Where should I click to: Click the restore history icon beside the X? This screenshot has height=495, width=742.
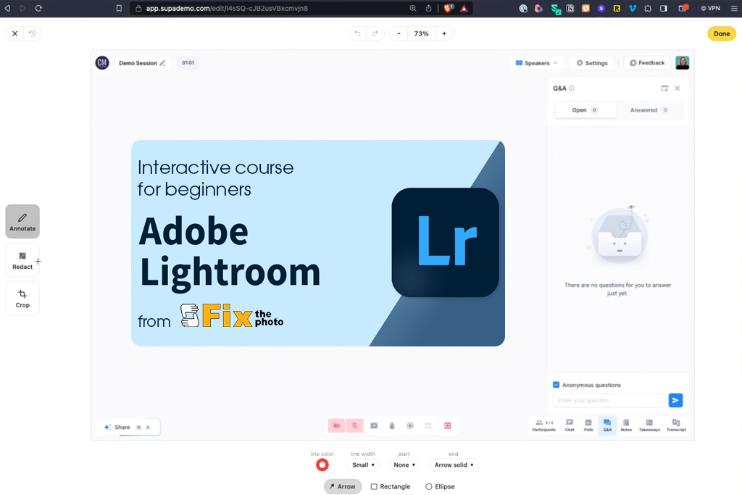click(32, 33)
